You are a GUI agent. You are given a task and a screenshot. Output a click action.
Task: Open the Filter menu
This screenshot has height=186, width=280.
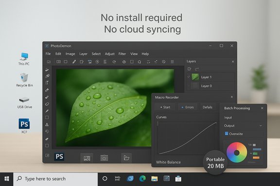pyautogui.click(x=122, y=54)
